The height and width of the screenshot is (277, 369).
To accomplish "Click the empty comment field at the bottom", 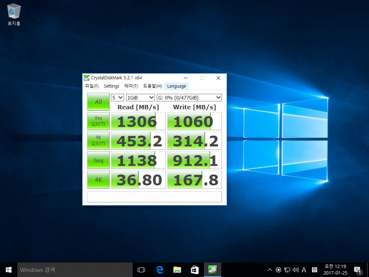I will [x=154, y=197].
